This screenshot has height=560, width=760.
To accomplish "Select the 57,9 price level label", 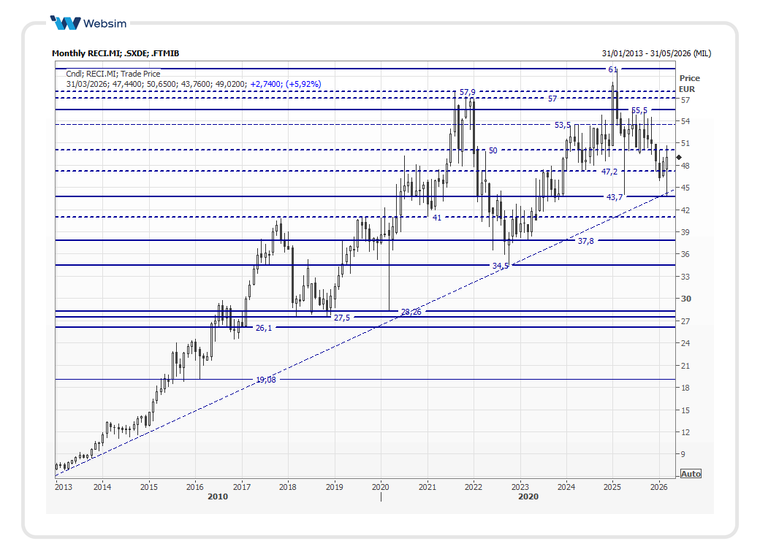I will click(x=467, y=92).
